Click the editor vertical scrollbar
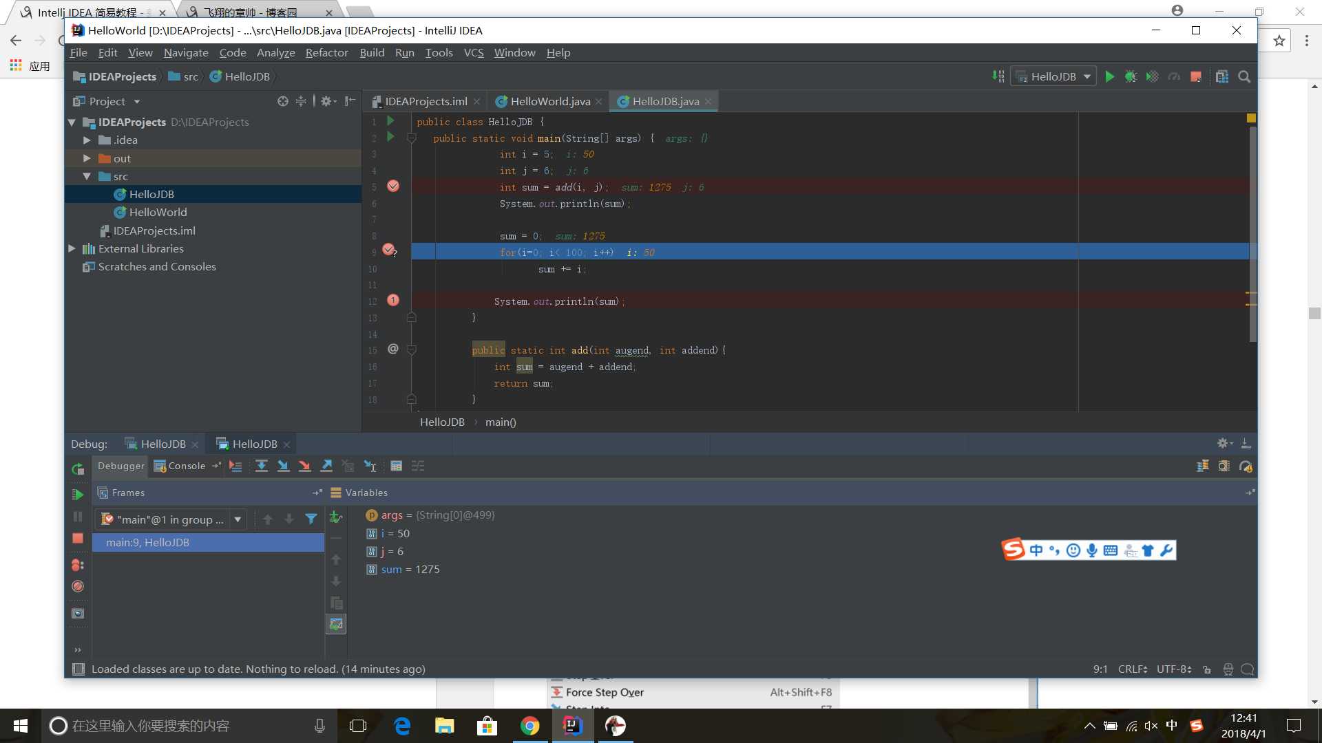The width and height of the screenshot is (1322, 743). [1252, 234]
